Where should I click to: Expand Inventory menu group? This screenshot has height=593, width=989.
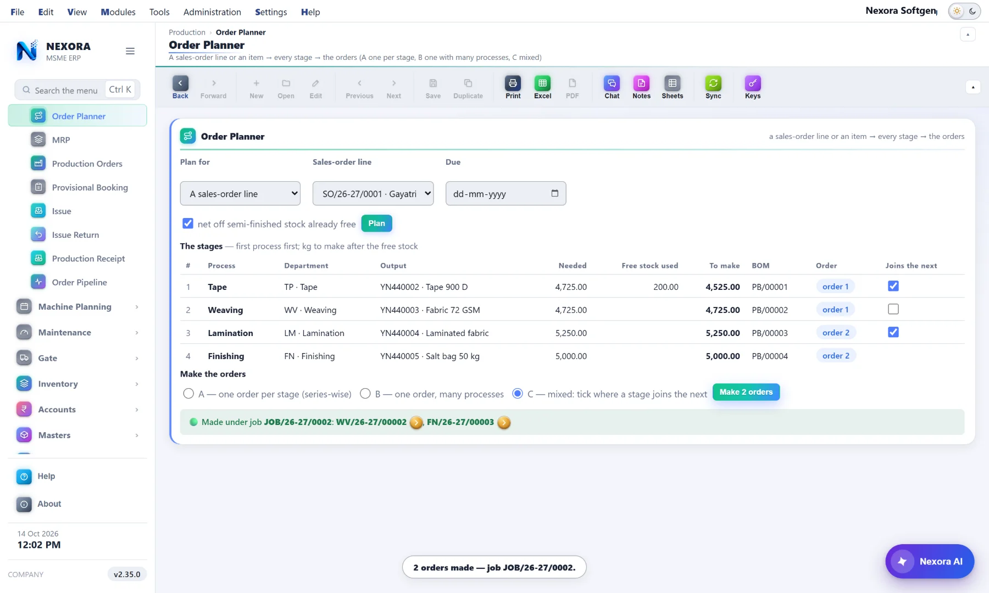77,383
